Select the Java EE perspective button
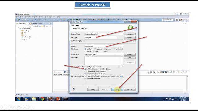198x111 pixels. [x=184, y=20]
